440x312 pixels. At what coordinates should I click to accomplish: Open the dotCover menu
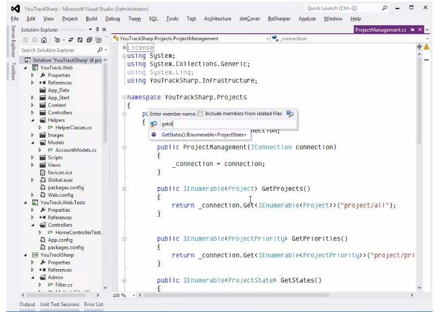(249, 19)
